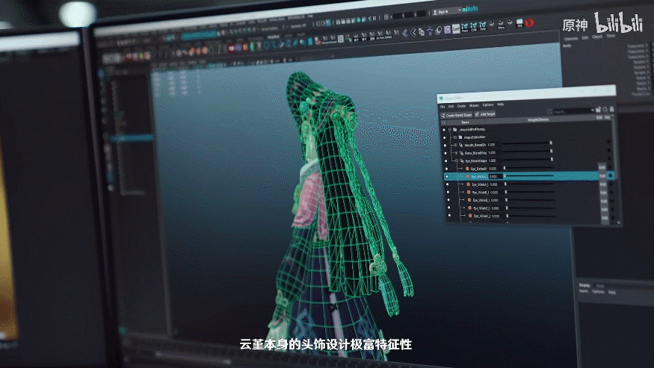Click the Add Target button

485,114
